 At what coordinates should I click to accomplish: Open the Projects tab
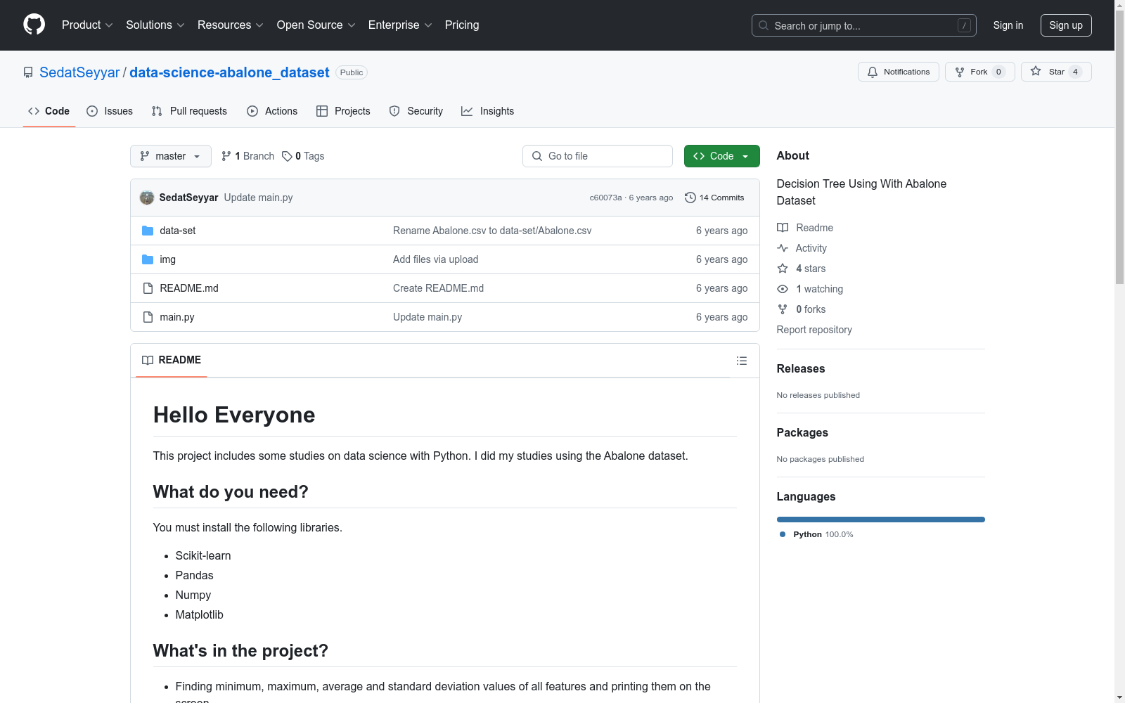(343, 111)
